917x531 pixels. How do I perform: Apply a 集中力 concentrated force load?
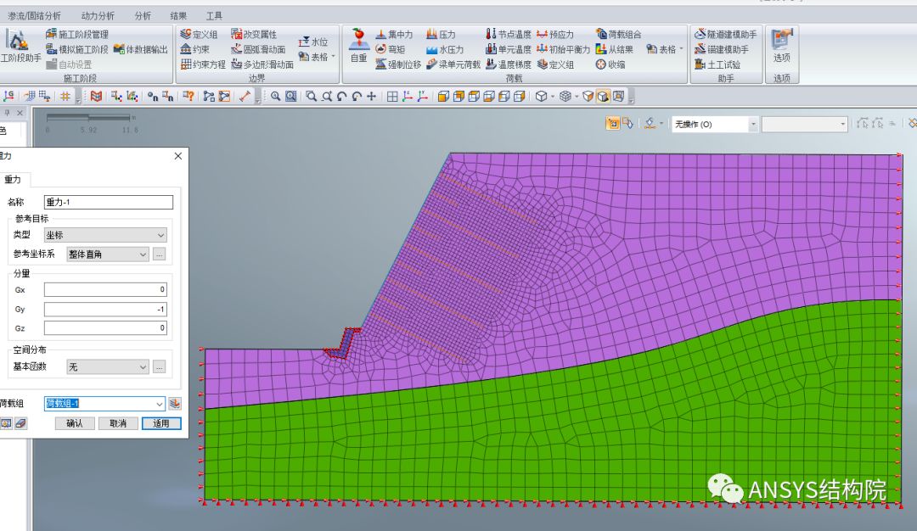(394, 35)
